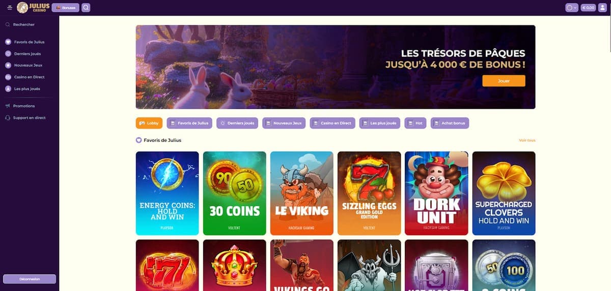The width and height of the screenshot is (611, 291).
Task: Click the Julius Casino logo
Action: click(x=33, y=8)
